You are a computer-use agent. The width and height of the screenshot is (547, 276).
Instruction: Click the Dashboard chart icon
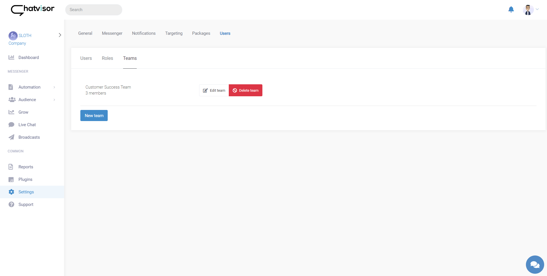click(x=11, y=58)
